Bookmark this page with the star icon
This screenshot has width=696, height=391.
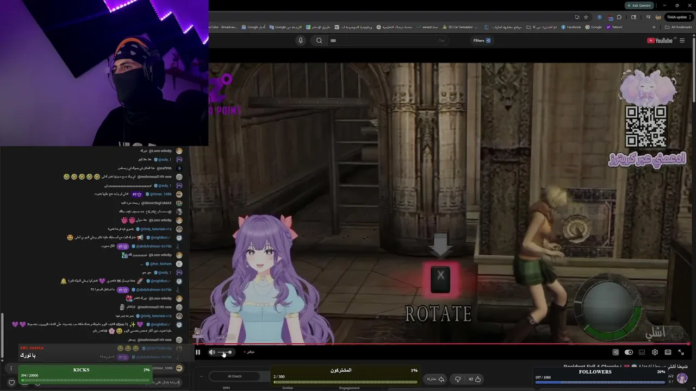[586, 17]
